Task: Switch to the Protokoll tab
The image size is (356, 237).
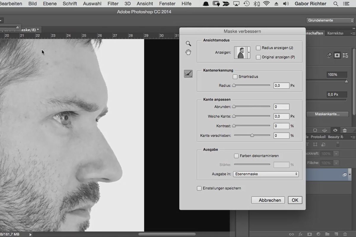Action: pyautogui.click(x=318, y=137)
